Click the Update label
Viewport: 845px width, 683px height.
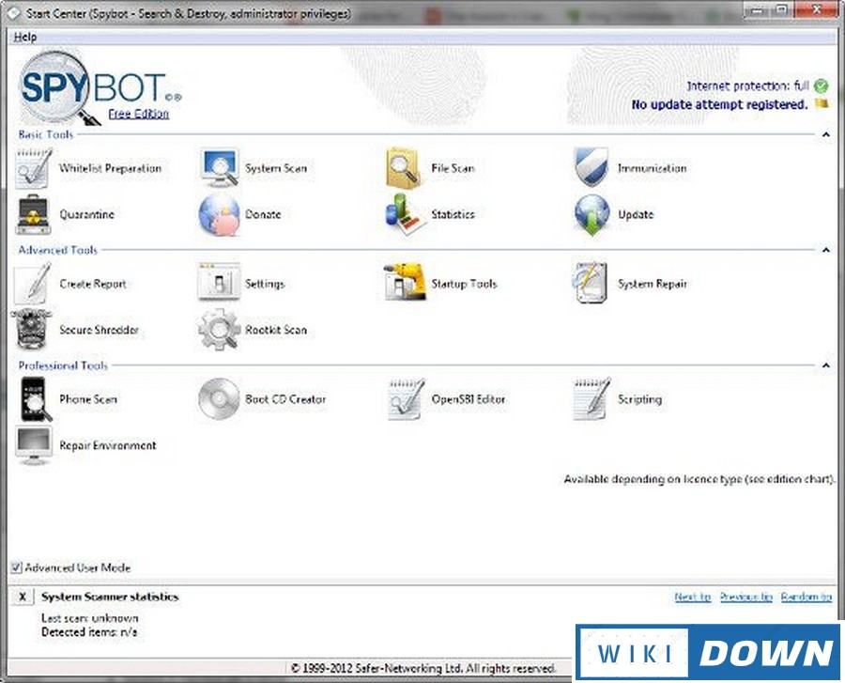click(636, 214)
